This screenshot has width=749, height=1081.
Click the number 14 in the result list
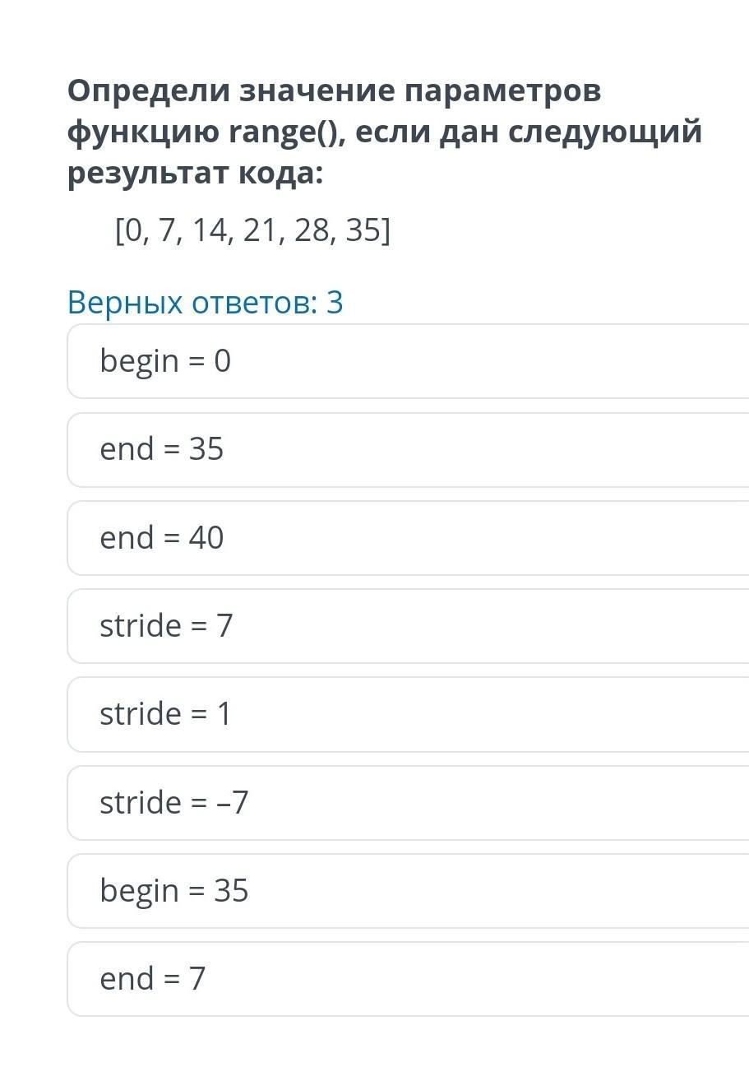208,231
